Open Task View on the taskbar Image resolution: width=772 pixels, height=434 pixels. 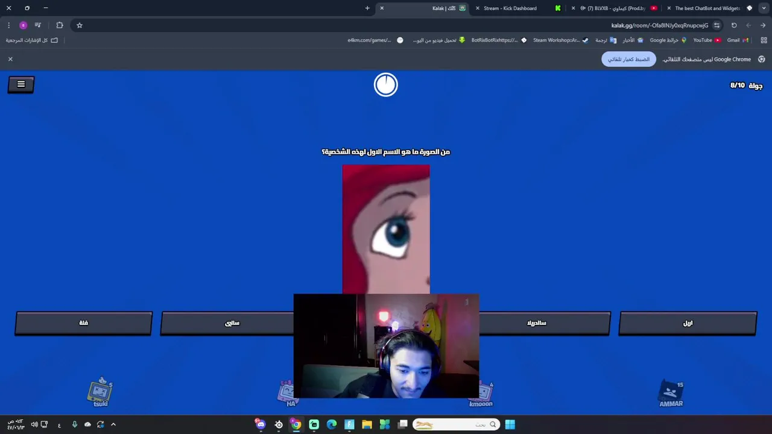[402, 424]
